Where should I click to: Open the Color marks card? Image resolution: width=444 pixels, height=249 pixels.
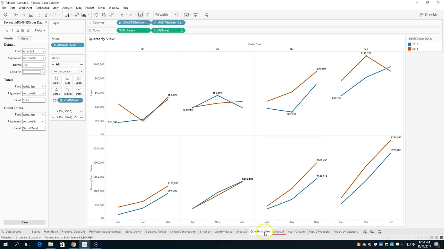pyautogui.click(x=56, y=80)
